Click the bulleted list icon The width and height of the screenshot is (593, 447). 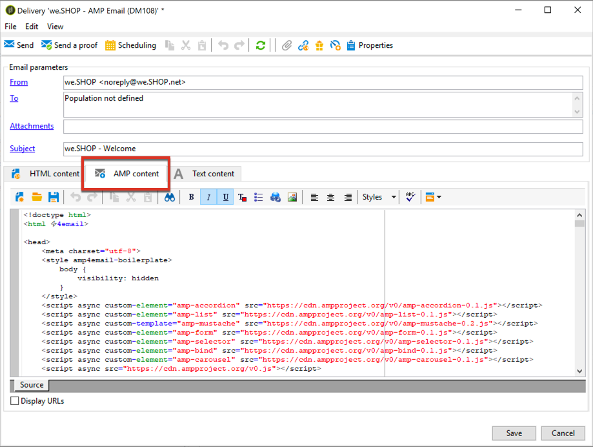259,197
